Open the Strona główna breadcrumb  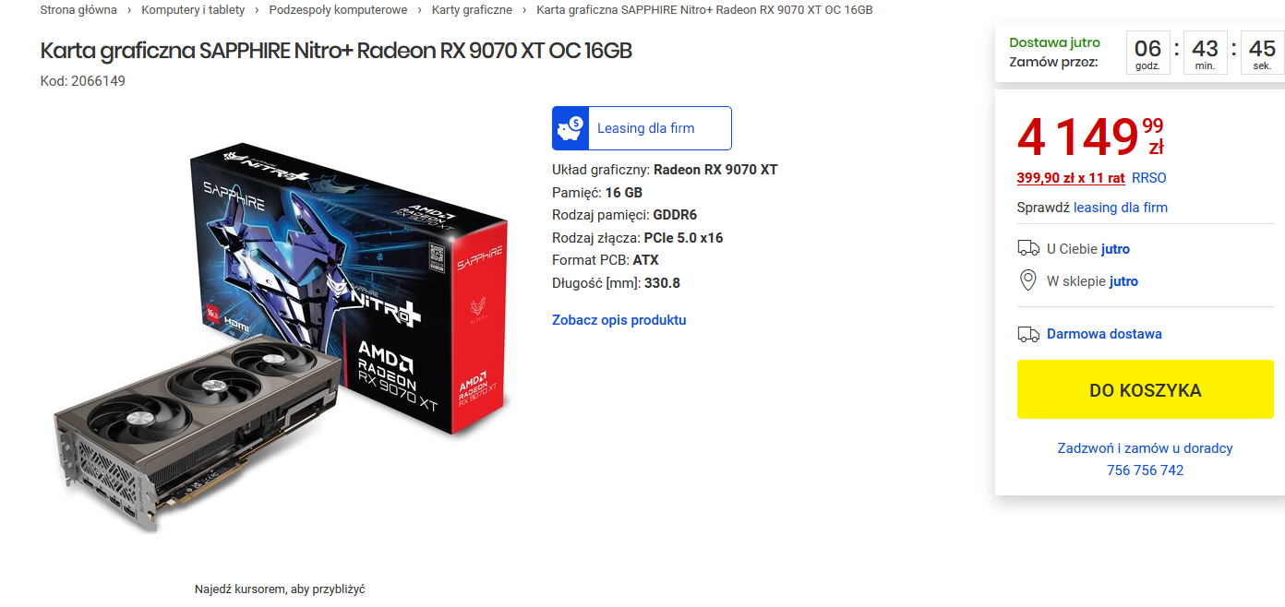[x=78, y=10]
